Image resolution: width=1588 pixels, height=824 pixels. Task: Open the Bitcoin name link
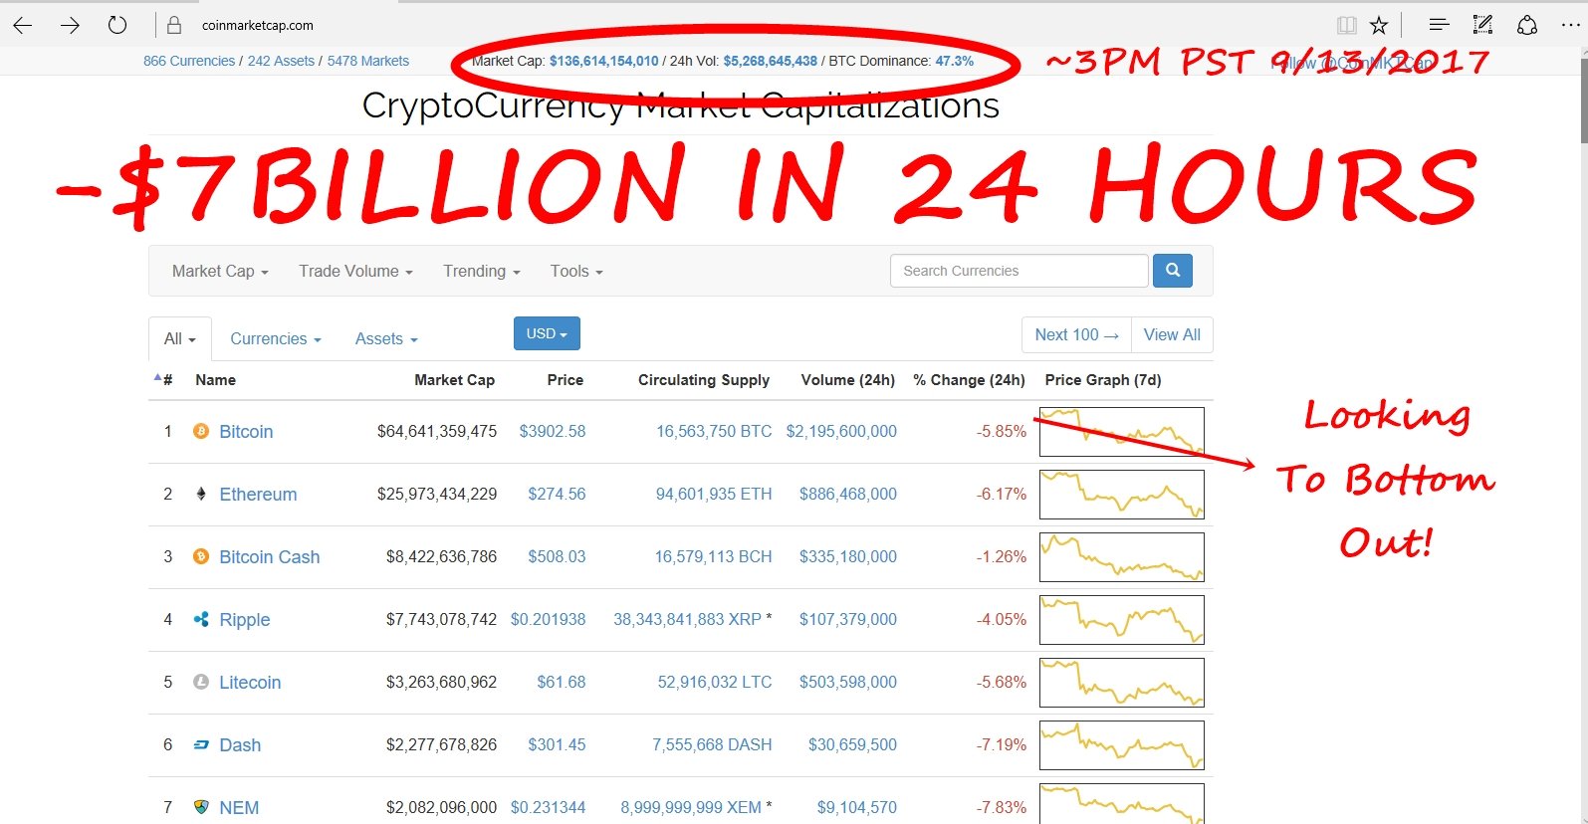tap(246, 431)
